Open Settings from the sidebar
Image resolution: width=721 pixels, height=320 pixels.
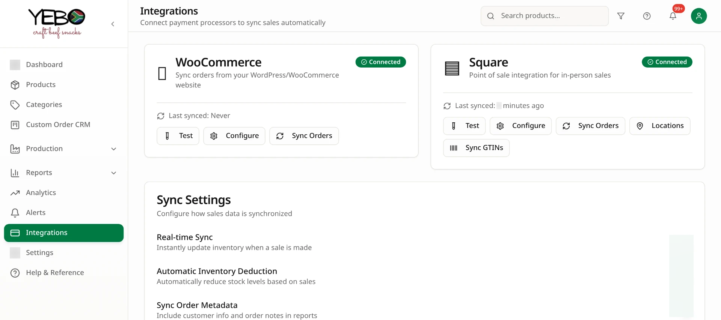64,253
